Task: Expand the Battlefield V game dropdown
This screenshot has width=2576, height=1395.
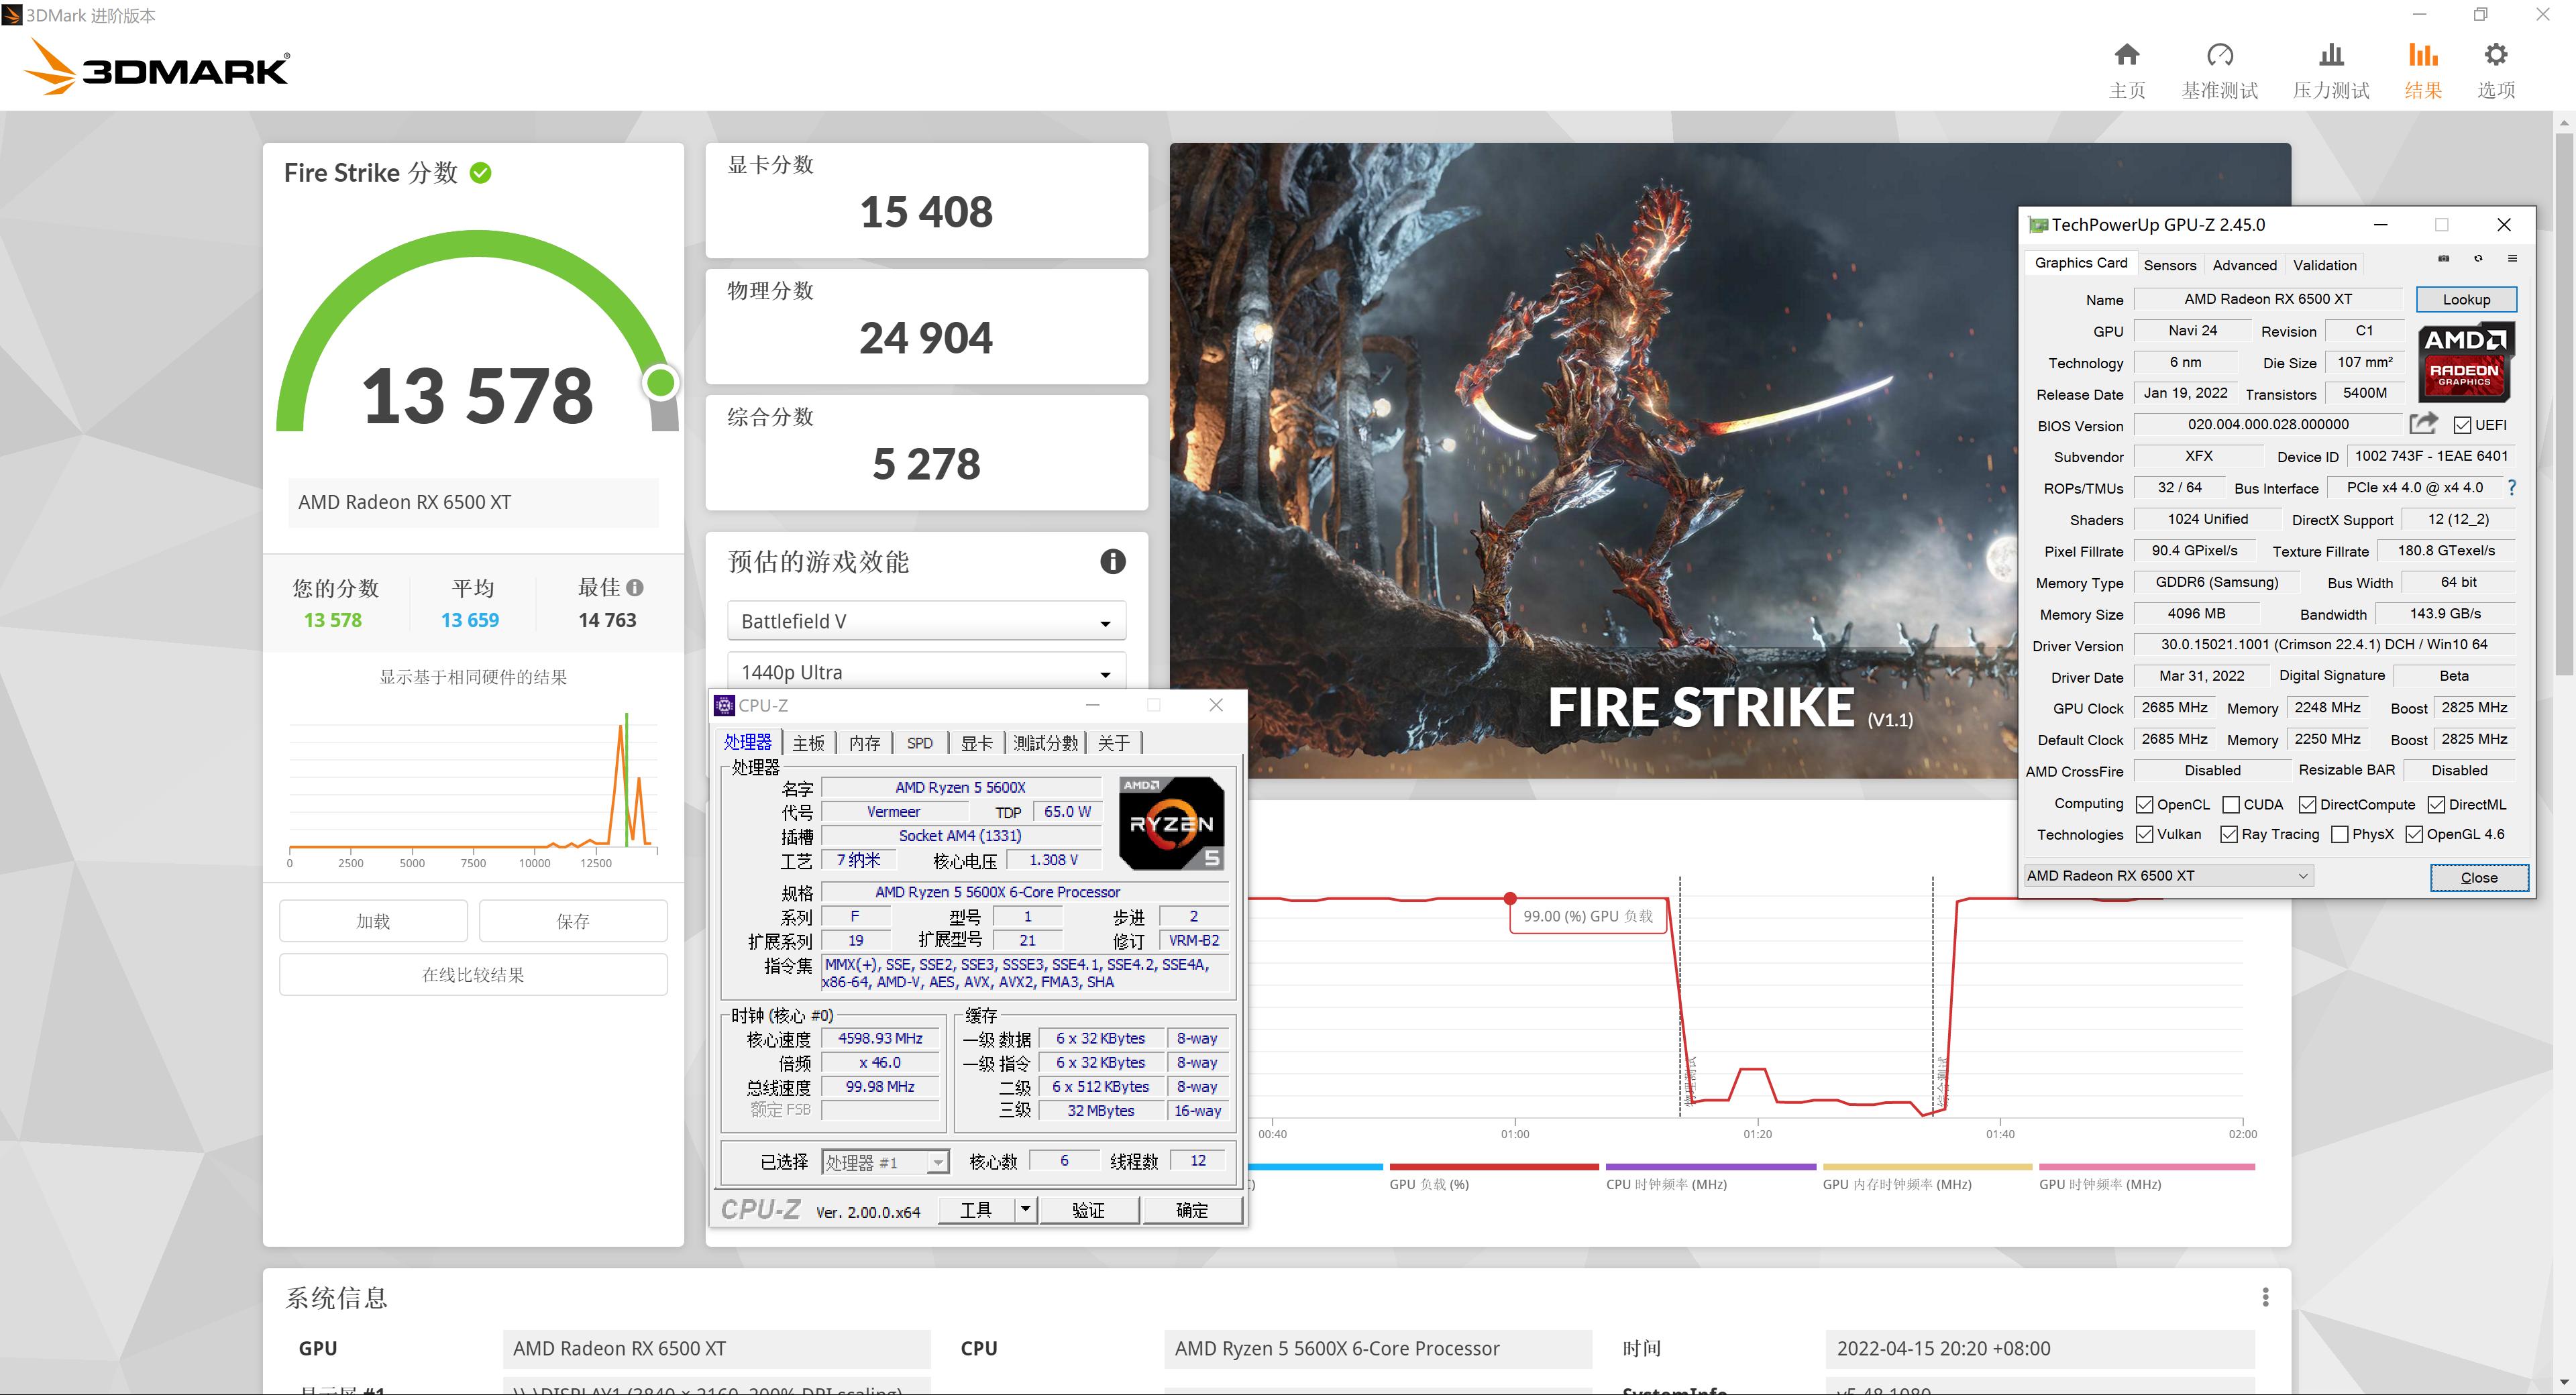Action: 926,621
